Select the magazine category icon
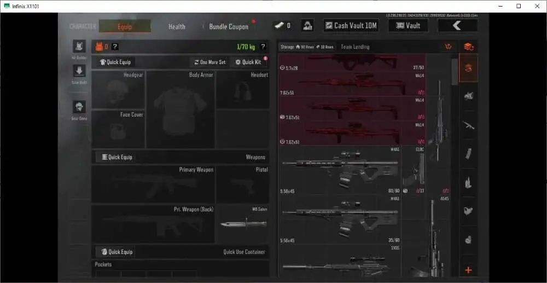Image resolution: width=547 pixels, height=283 pixels. 469,153
